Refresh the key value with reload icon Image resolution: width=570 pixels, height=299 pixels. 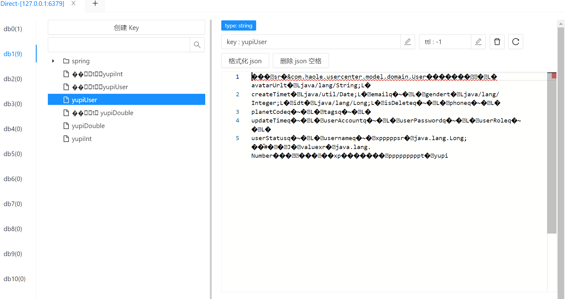516,42
